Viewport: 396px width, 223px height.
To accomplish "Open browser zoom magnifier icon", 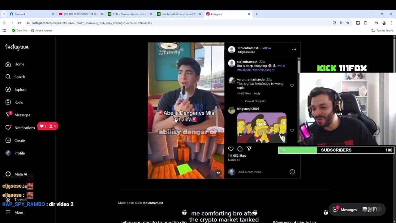I will (341, 23).
